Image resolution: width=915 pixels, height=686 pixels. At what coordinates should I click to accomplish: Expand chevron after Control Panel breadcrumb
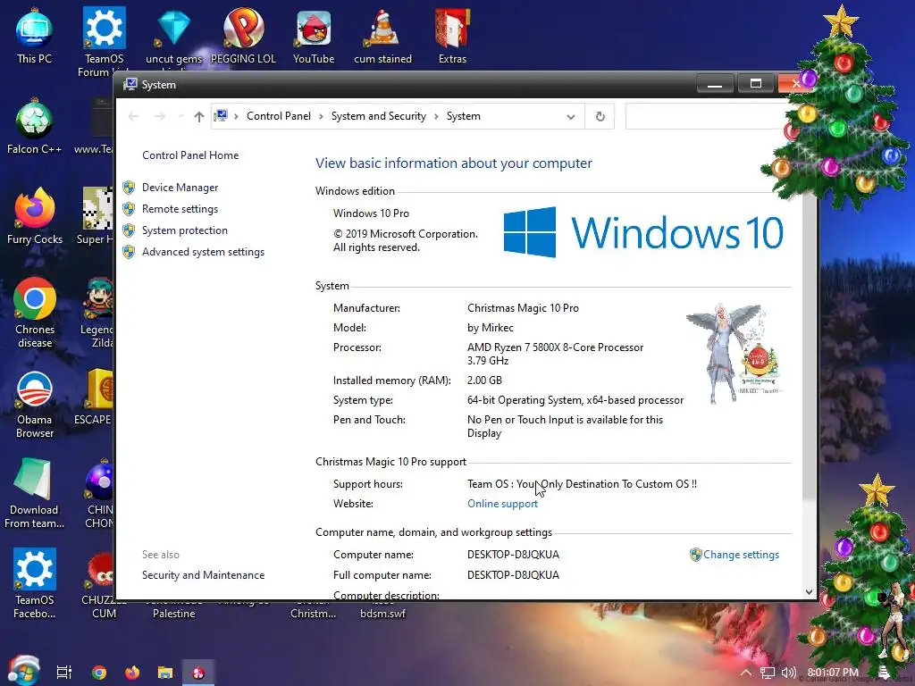click(321, 117)
